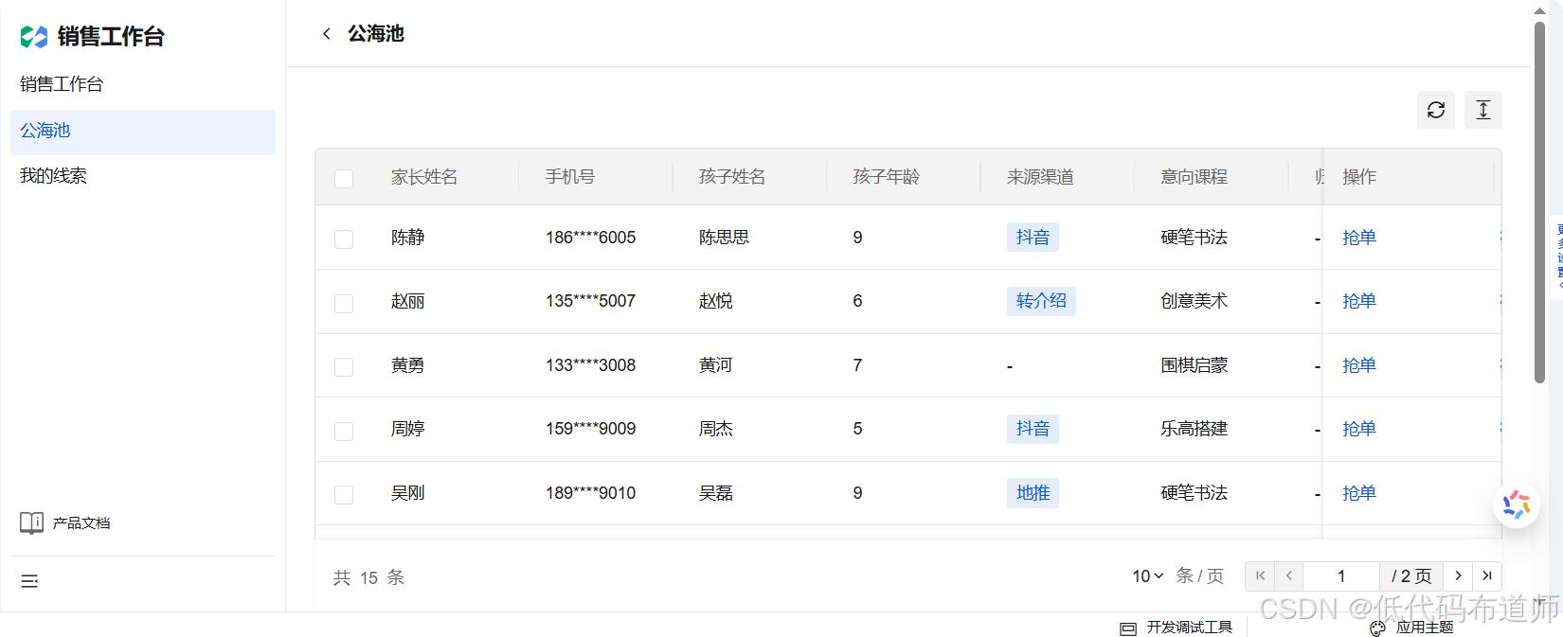
Task: Open the colorful AI assistant floating button
Action: (x=1516, y=504)
